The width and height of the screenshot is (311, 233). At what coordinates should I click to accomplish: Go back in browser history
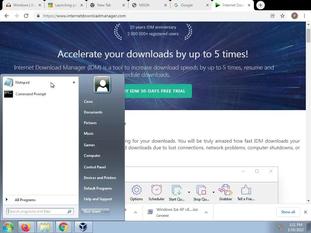point(7,16)
